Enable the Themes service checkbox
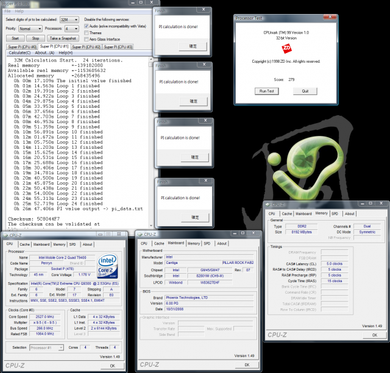The image size is (390, 373). pos(87,33)
